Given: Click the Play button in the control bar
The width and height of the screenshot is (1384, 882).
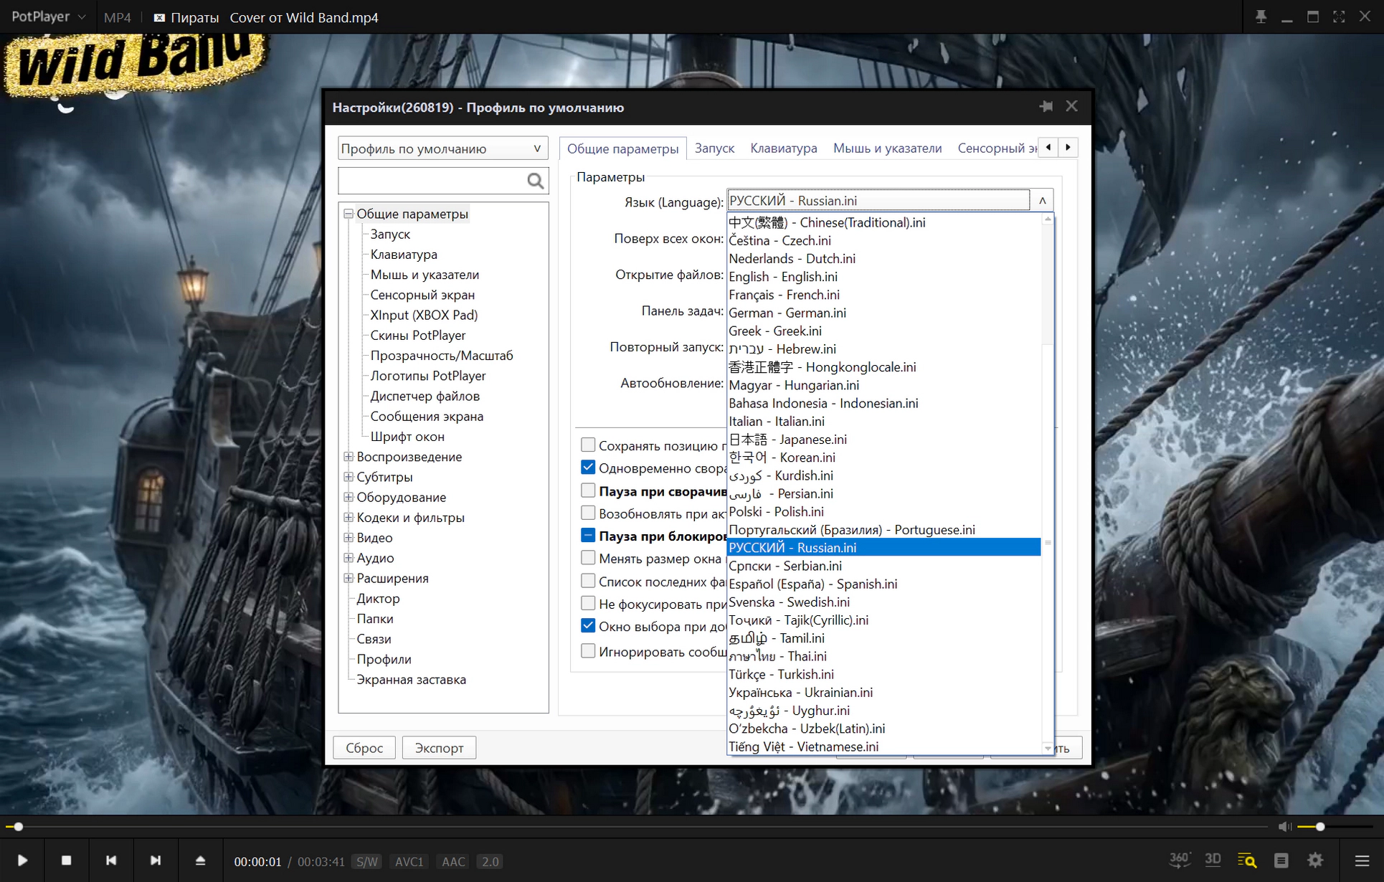Looking at the screenshot, I should coord(22,860).
